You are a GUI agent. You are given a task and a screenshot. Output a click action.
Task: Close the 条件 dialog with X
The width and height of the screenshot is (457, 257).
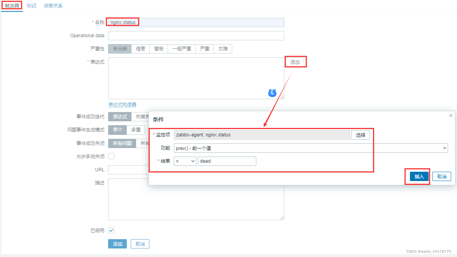[451, 116]
